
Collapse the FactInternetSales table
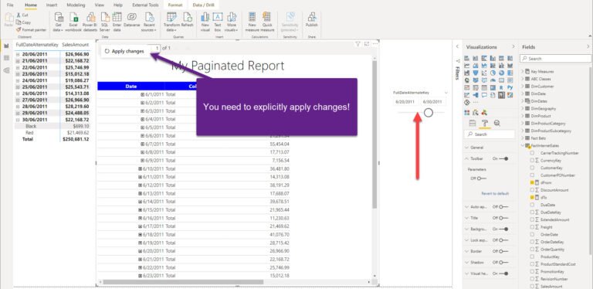(523, 145)
